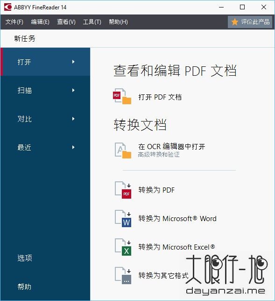Select the 最近 sidebar tab

45,147
